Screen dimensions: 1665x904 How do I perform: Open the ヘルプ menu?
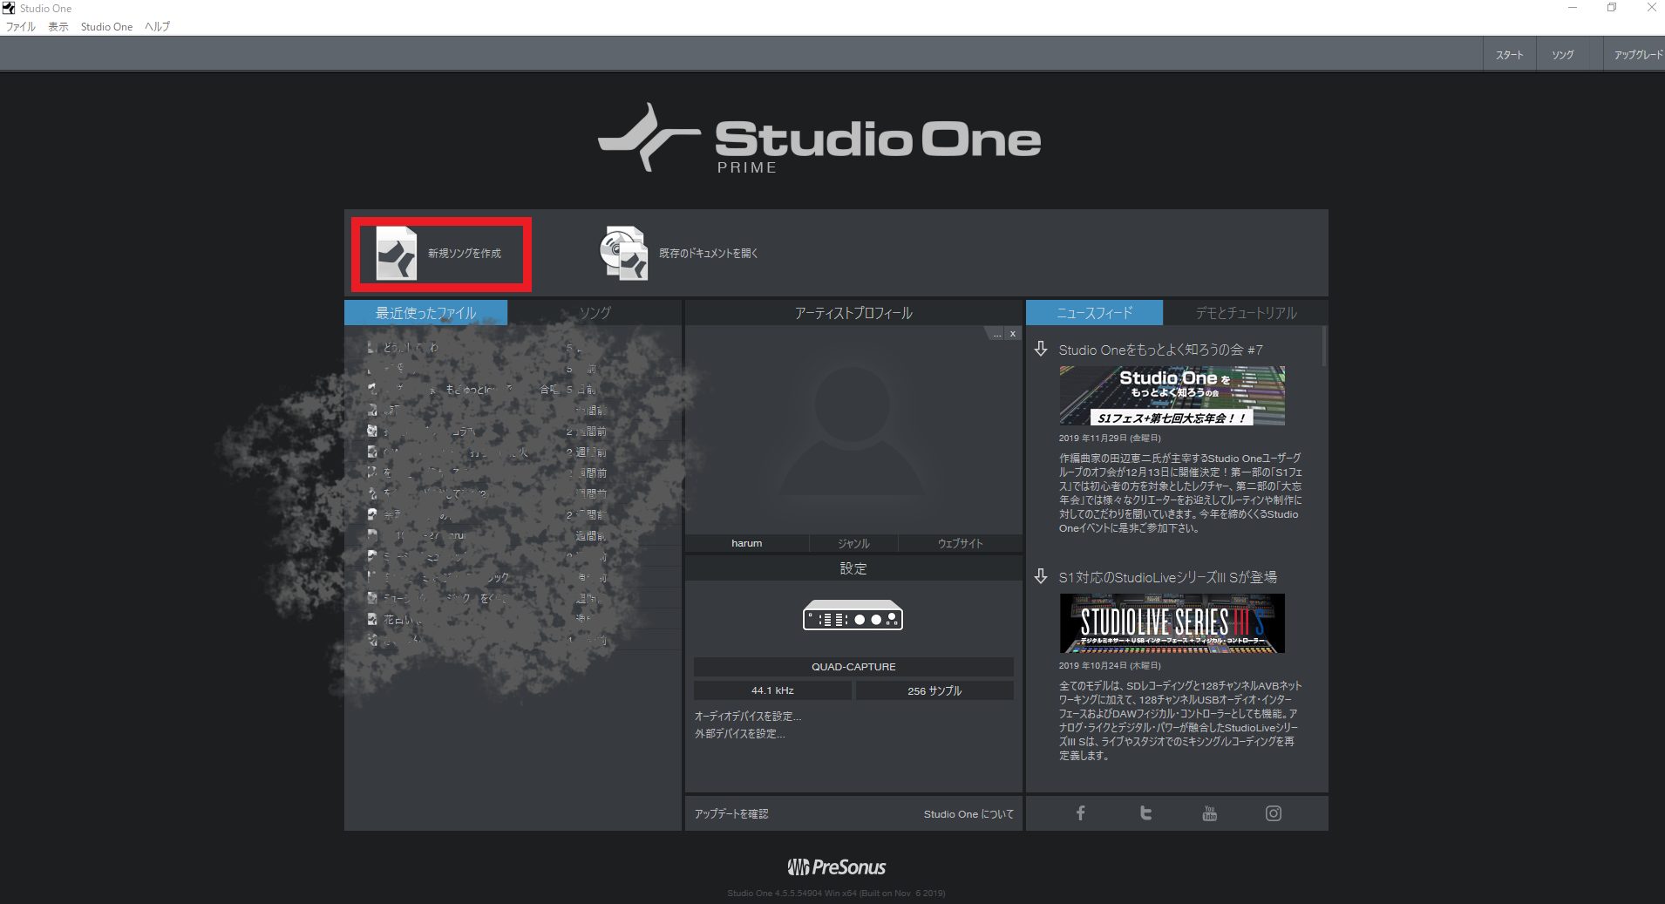[157, 27]
